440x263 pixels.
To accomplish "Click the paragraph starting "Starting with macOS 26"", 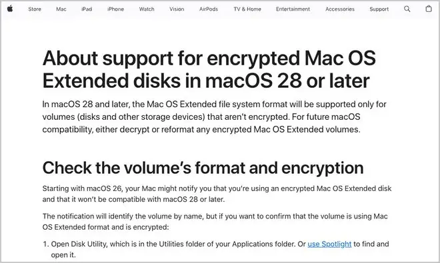I will (x=217, y=194).
